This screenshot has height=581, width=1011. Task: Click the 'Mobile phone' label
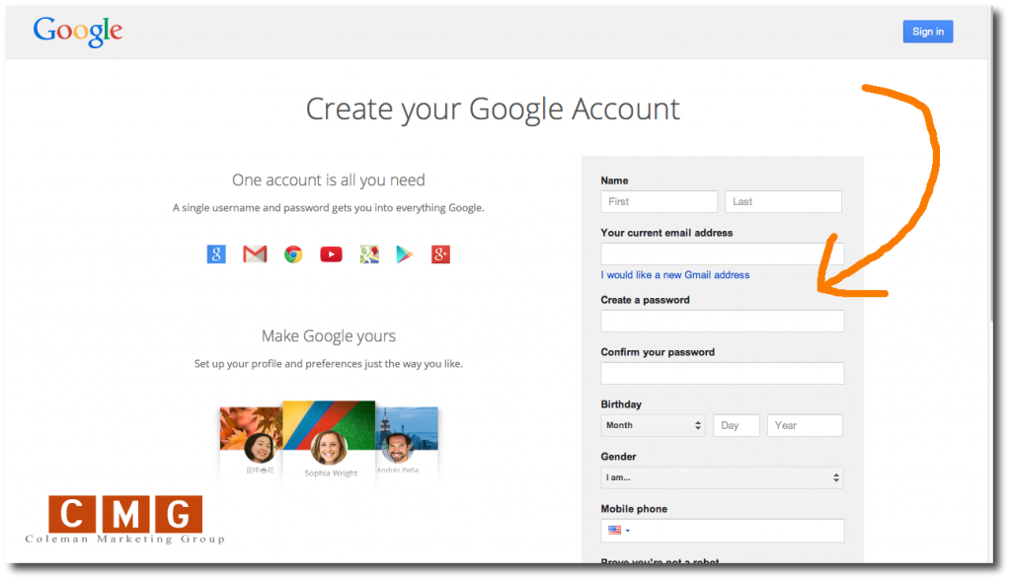coord(634,509)
